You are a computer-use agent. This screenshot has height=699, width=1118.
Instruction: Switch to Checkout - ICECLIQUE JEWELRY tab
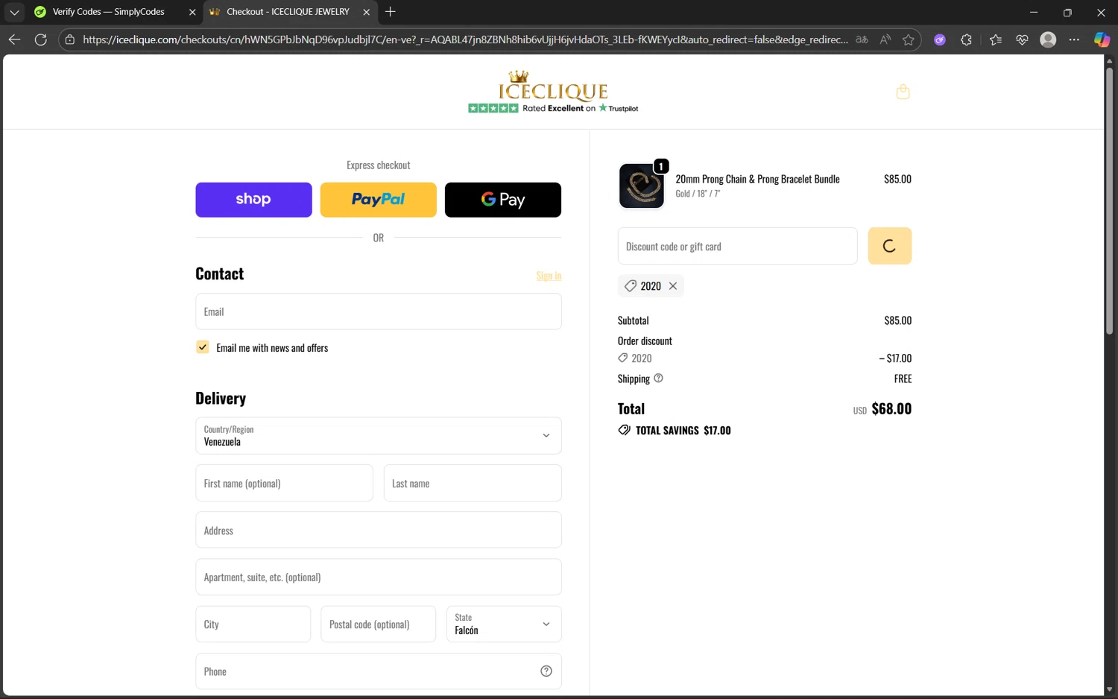point(288,12)
